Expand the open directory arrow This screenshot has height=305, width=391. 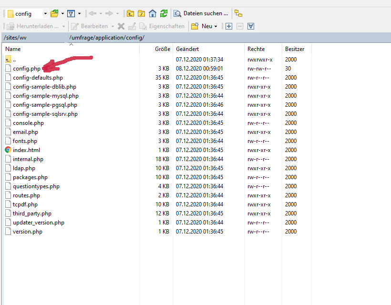pyautogui.click(x=62, y=13)
